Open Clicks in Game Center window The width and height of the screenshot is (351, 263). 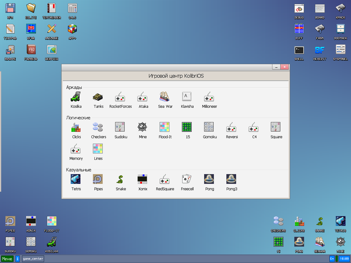[x=76, y=130]
